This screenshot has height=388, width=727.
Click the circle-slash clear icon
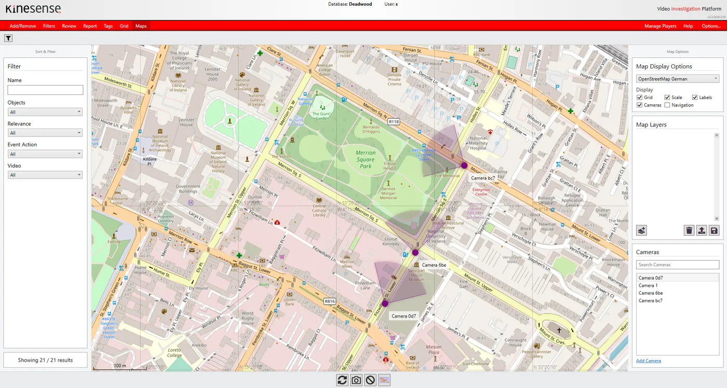(x=370, y=380)
